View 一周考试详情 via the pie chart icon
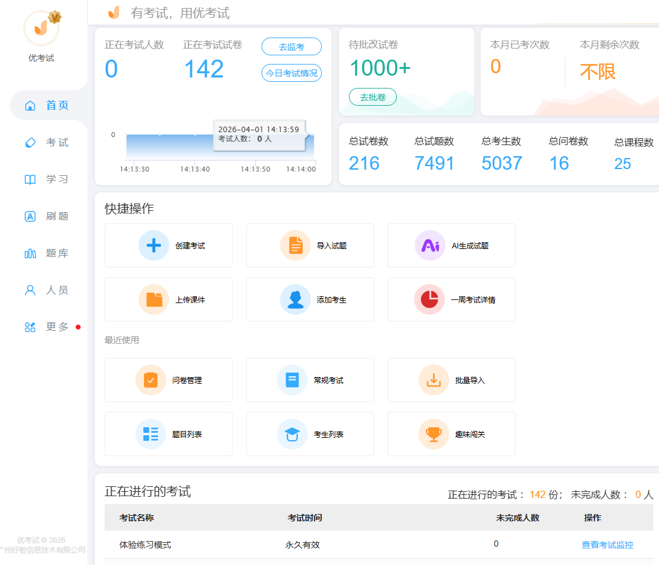Image resolution: width=659 pixels, height=565 pixels. point(429,299)
